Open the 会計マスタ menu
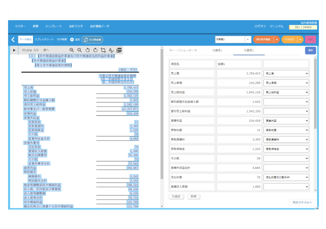326x229 pixels. click(x=76, y=26)
